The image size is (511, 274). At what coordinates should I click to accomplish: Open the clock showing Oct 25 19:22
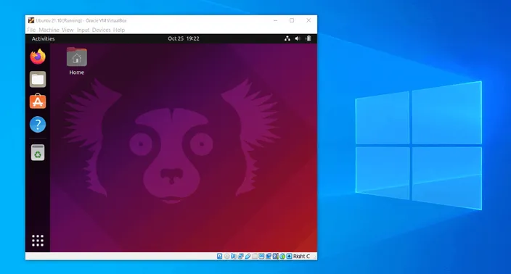(x=184, y=38)
